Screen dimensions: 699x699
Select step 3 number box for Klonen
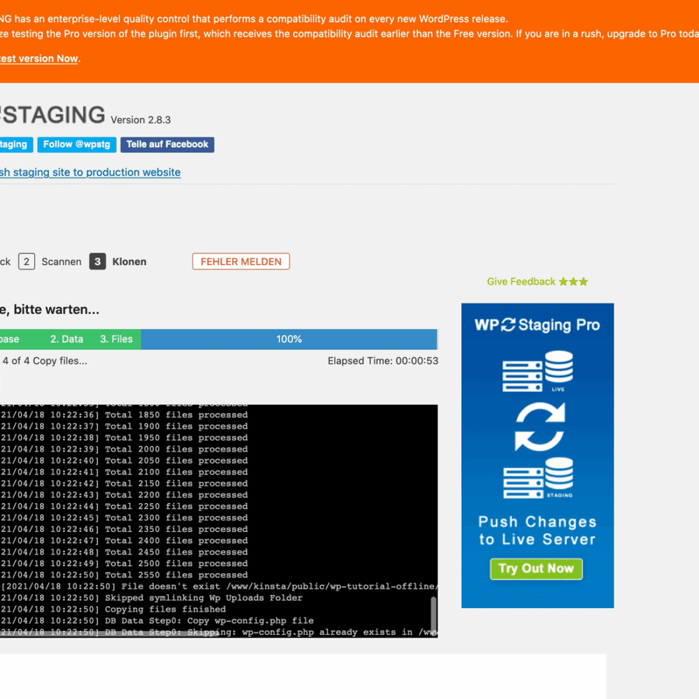tap(98, 261)
